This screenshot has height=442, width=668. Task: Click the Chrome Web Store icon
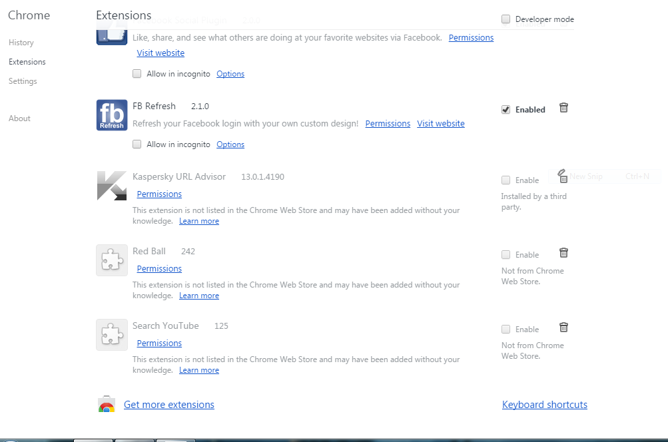point(107,404)
